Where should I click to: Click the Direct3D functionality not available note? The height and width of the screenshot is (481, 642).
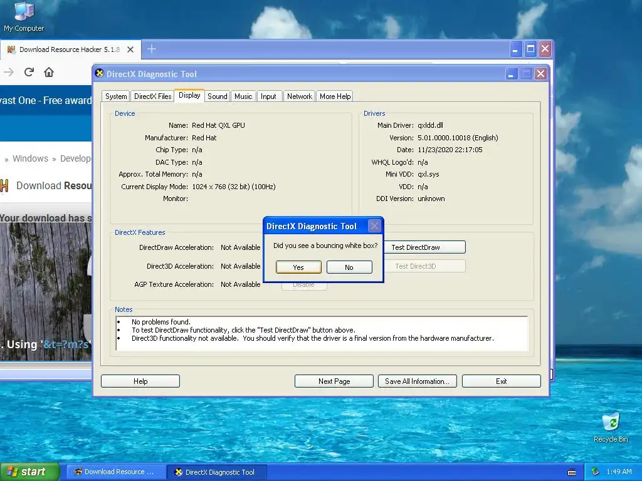coord(312,338)
